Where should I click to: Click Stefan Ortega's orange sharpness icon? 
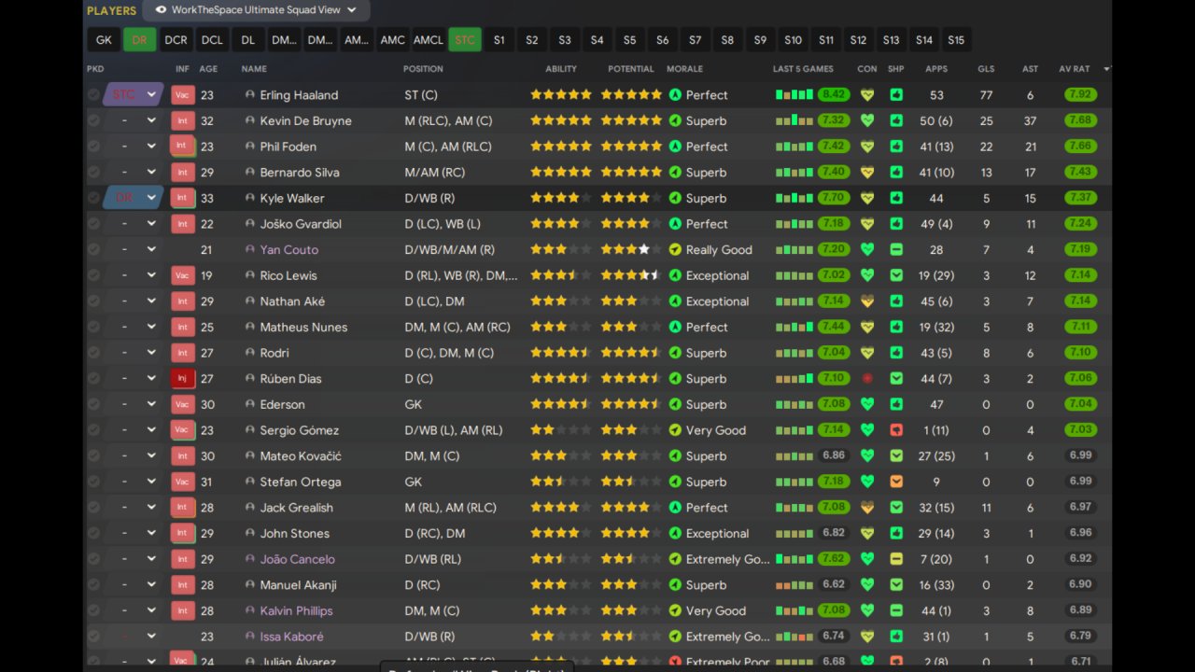click(x=896, y=482)
